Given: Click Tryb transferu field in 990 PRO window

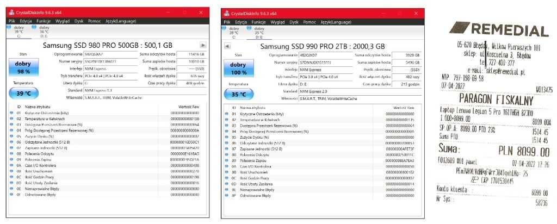Looking at the screenshot, I should pos(325,77).
